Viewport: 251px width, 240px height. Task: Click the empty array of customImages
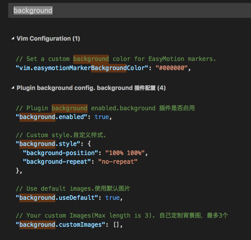point(117,225)
